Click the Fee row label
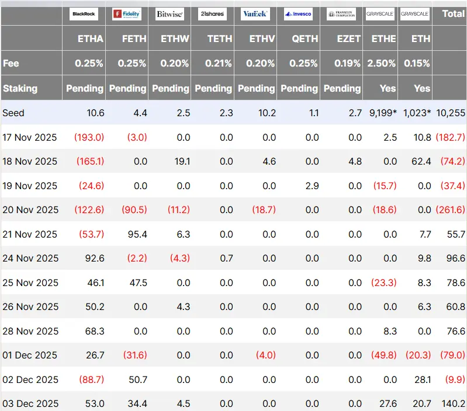Image resolution: width=467 pixels, height=411 pixels. (x=11, y=63)
